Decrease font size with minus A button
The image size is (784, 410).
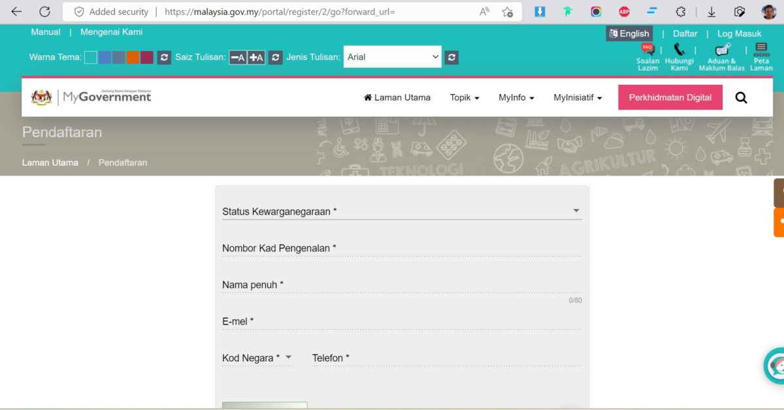(238, 57)
